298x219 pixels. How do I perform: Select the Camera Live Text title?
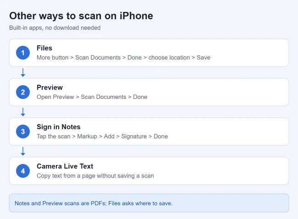pyautogui.click(x=65, y=166)
